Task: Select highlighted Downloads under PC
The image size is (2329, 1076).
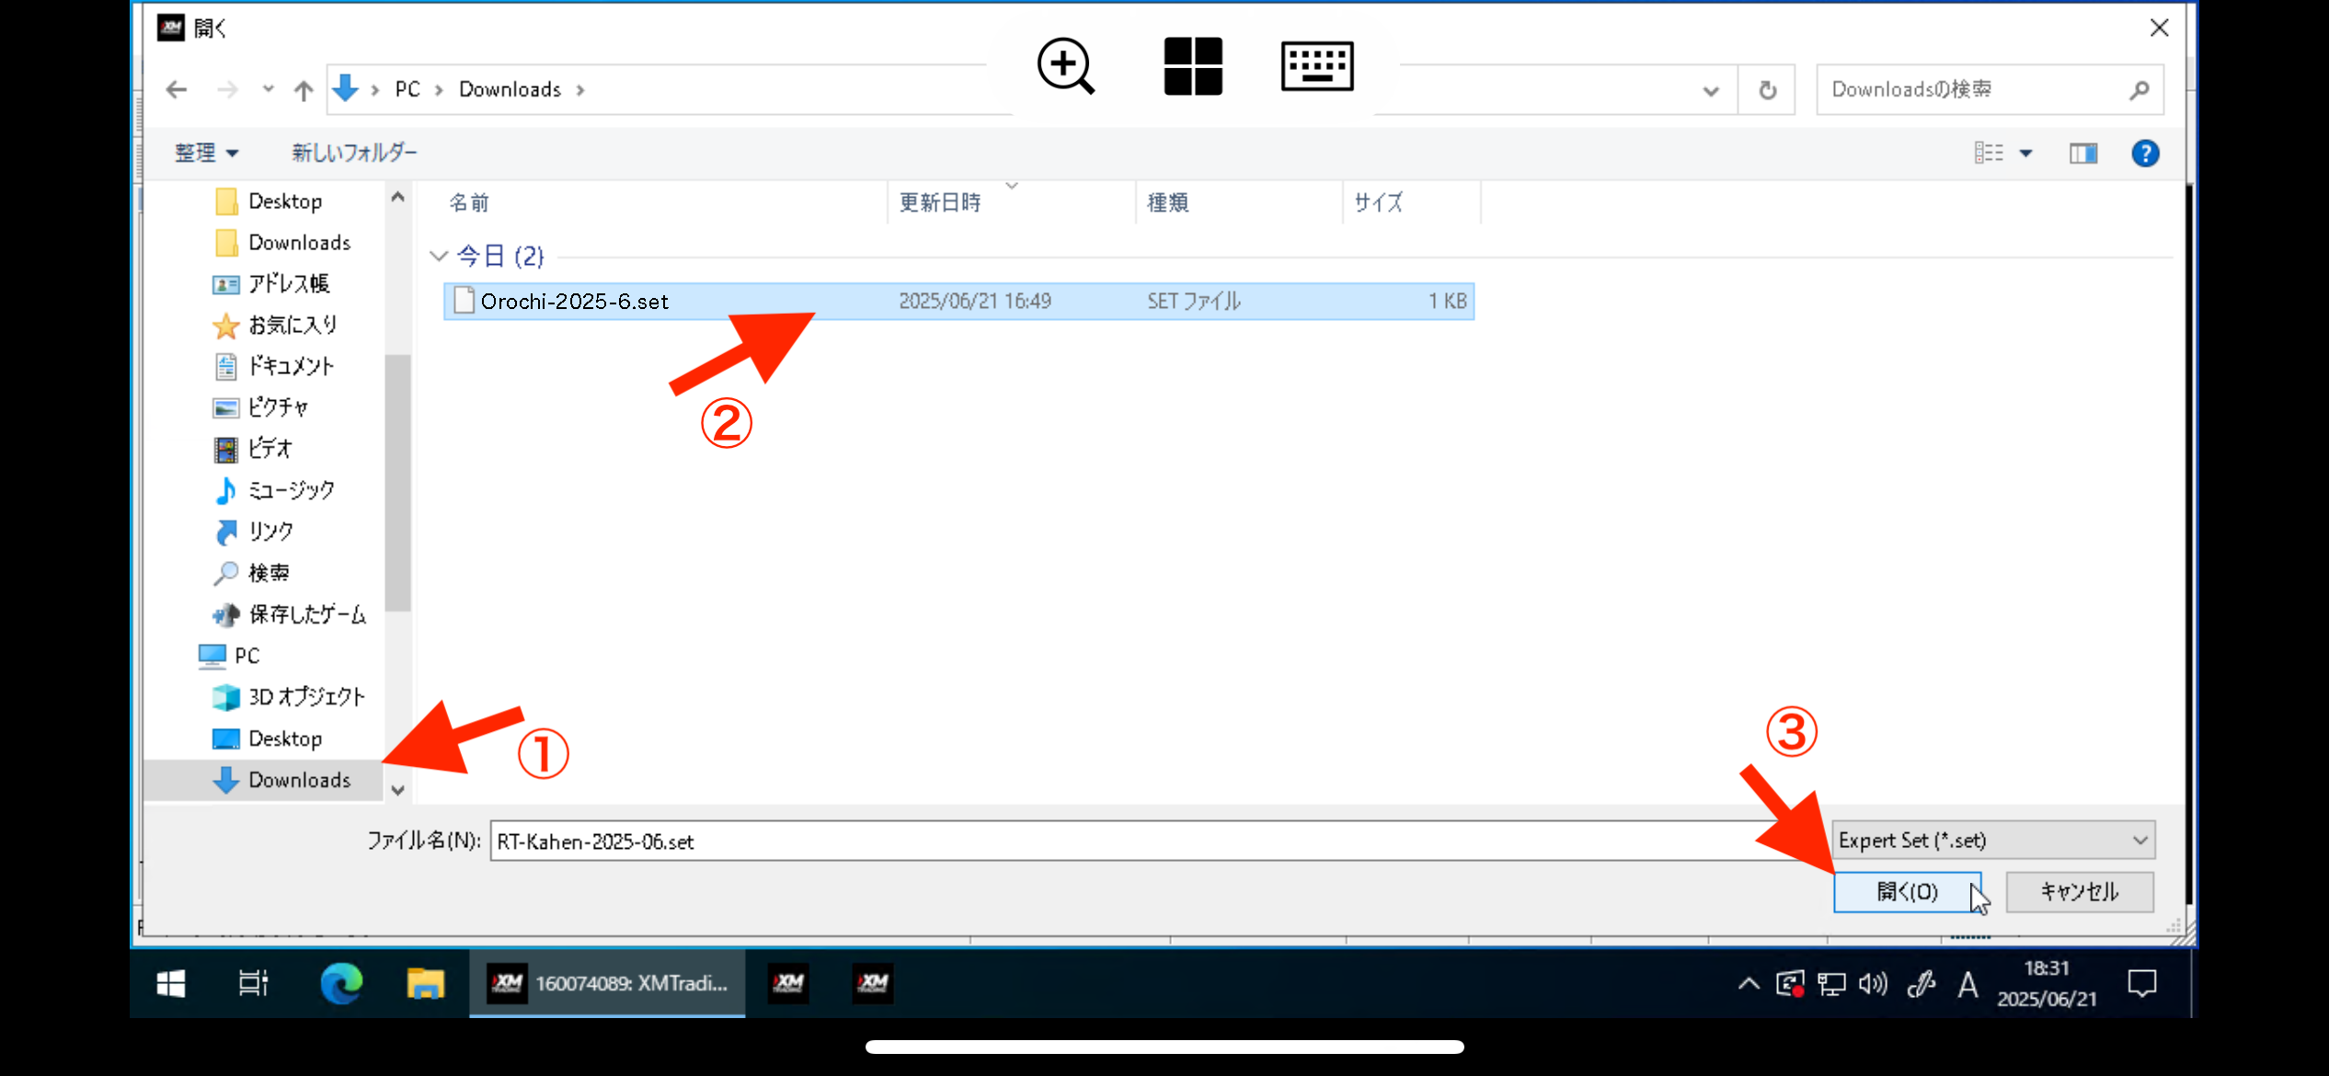Action: (x=263, y=780)
